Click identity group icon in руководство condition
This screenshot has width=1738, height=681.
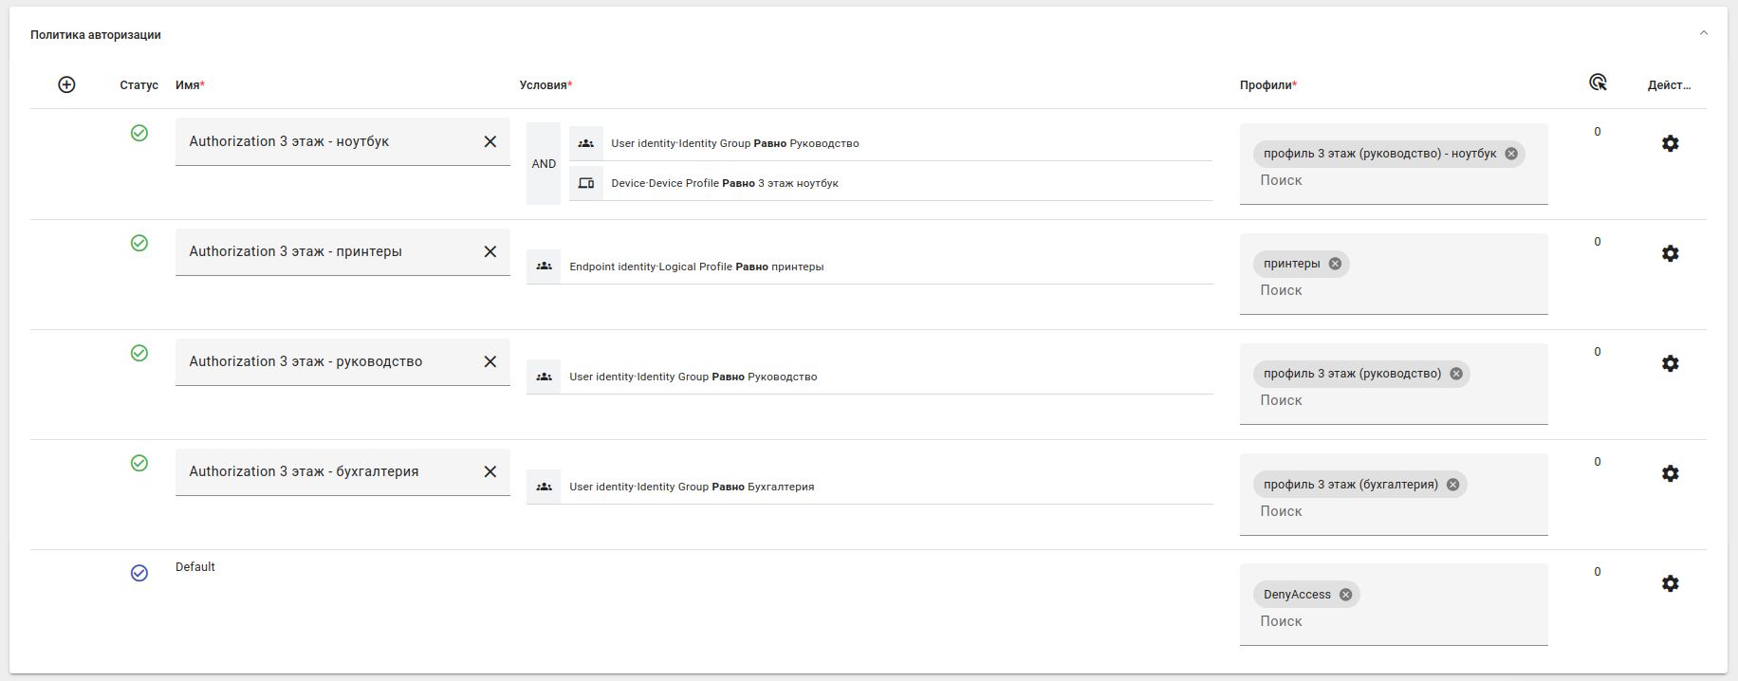coord(544,377)
